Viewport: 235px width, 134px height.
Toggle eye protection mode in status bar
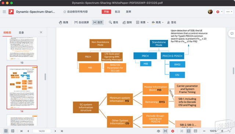(158, 131)
